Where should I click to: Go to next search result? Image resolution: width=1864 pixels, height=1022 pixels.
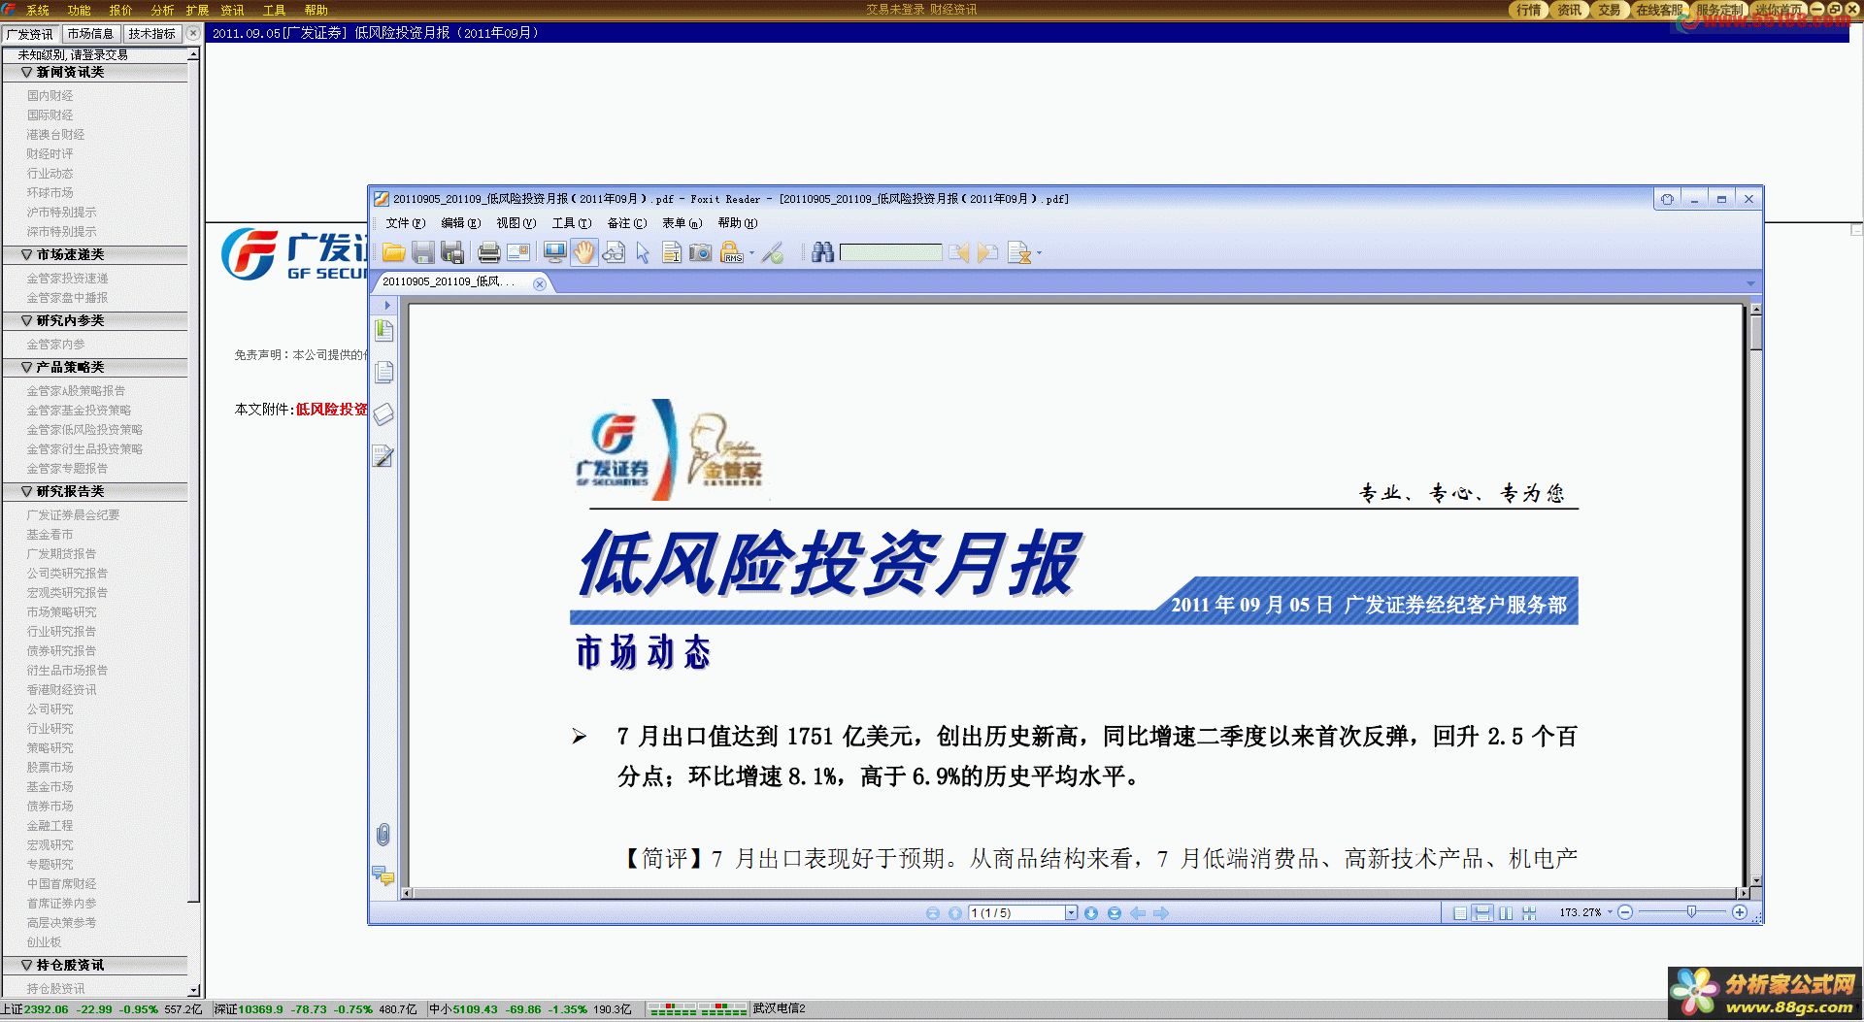(x=988, y=253)
